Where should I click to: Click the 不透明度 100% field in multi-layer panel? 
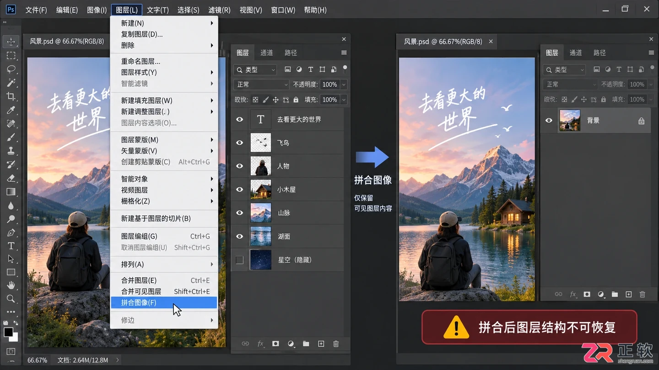[x=329, y=85]
